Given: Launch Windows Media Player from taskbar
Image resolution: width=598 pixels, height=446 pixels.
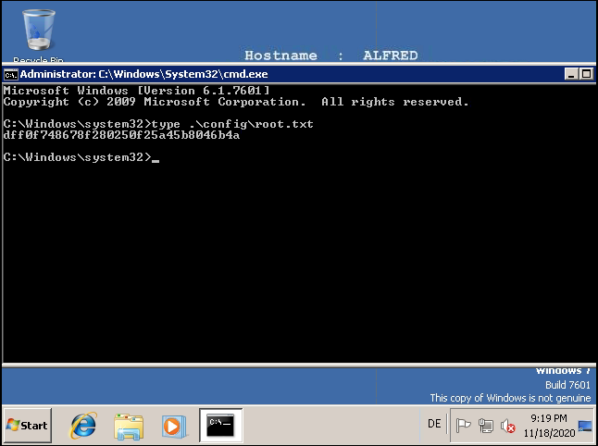Looking at the screenshot, I should click(173, 426).
